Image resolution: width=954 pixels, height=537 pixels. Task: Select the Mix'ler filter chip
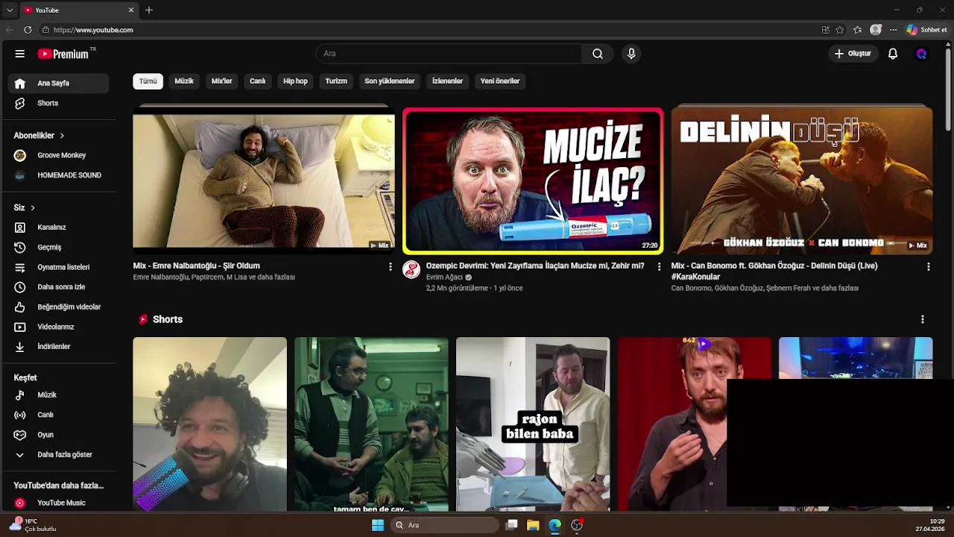[x=222, y=81]
